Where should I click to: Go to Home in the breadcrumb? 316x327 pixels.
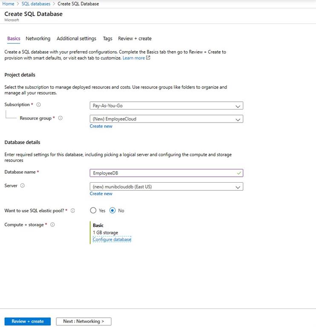pos(8,4)
